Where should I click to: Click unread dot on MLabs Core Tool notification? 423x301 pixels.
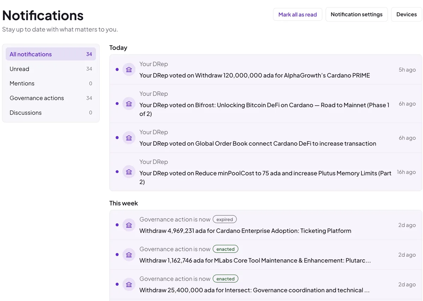tap(117, 254)
